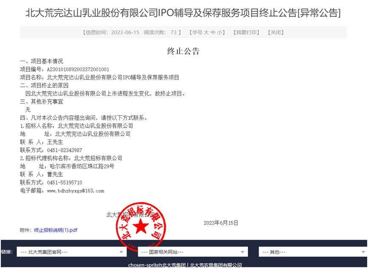Set font size to 小
368x268 pixels.
pos(219,32)
